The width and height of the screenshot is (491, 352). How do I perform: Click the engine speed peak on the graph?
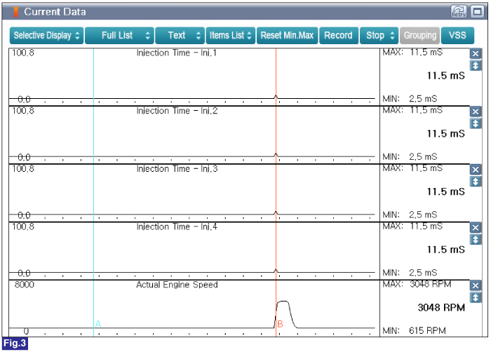tap(283, 302)
